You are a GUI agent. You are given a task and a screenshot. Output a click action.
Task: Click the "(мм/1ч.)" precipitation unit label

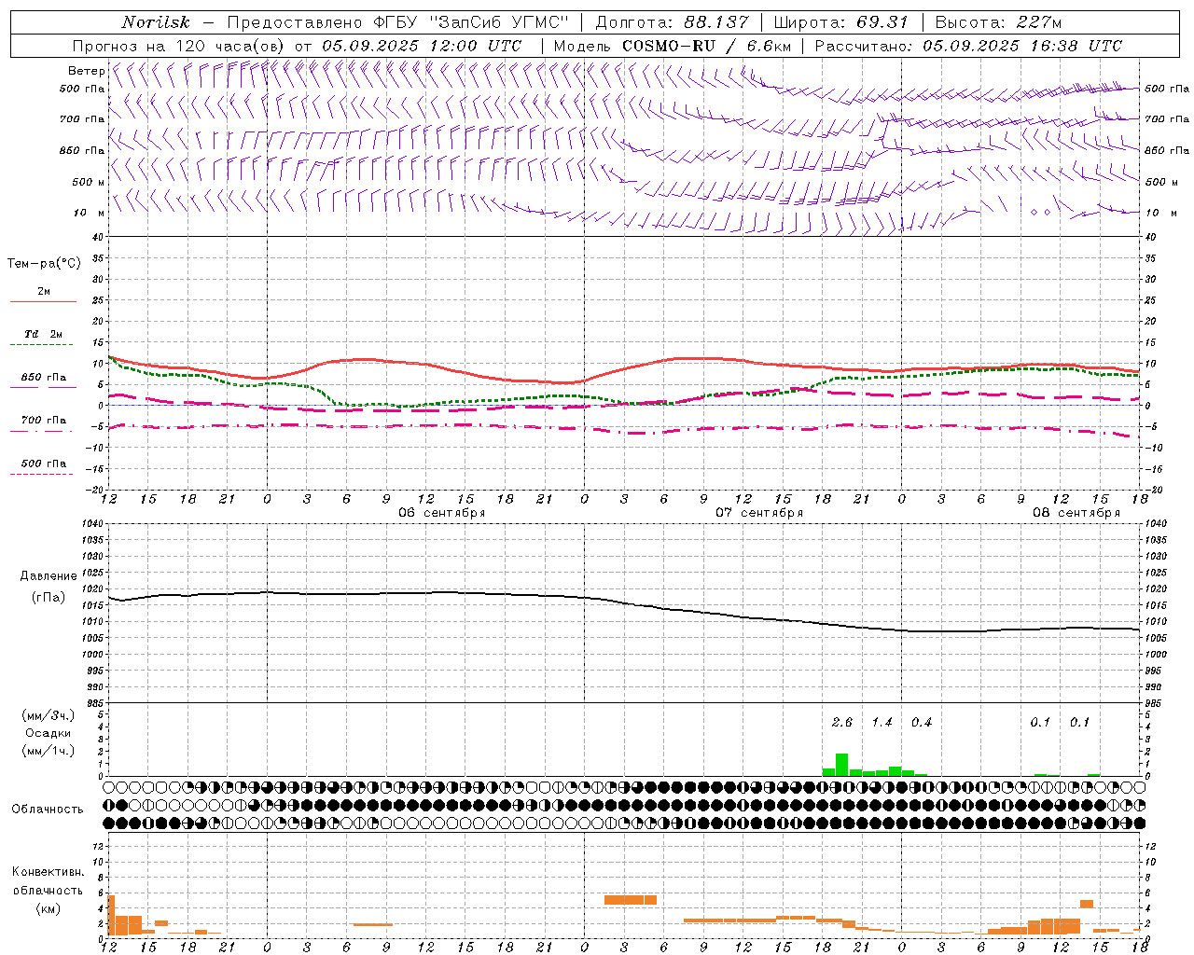49,751
